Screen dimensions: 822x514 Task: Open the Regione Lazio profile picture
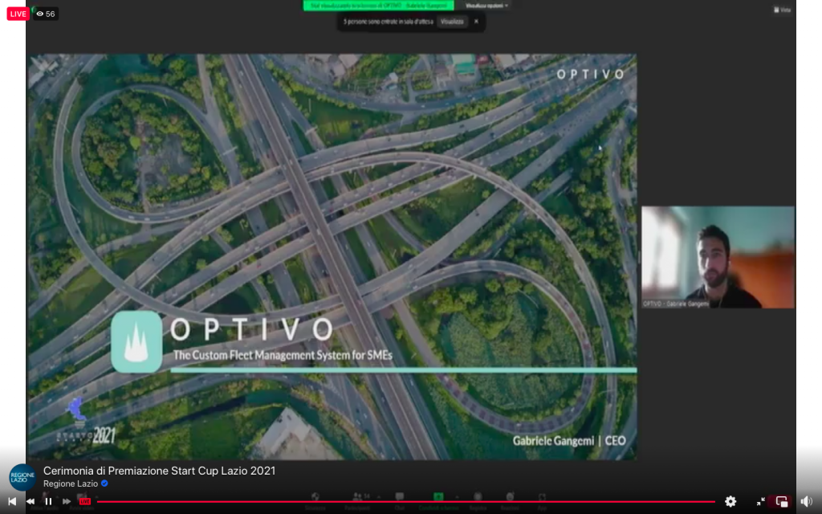(x=22, y=477)
